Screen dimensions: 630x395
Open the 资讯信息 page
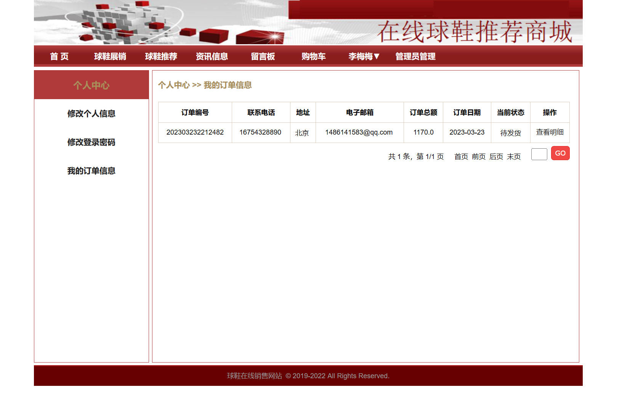coord(212,56)
